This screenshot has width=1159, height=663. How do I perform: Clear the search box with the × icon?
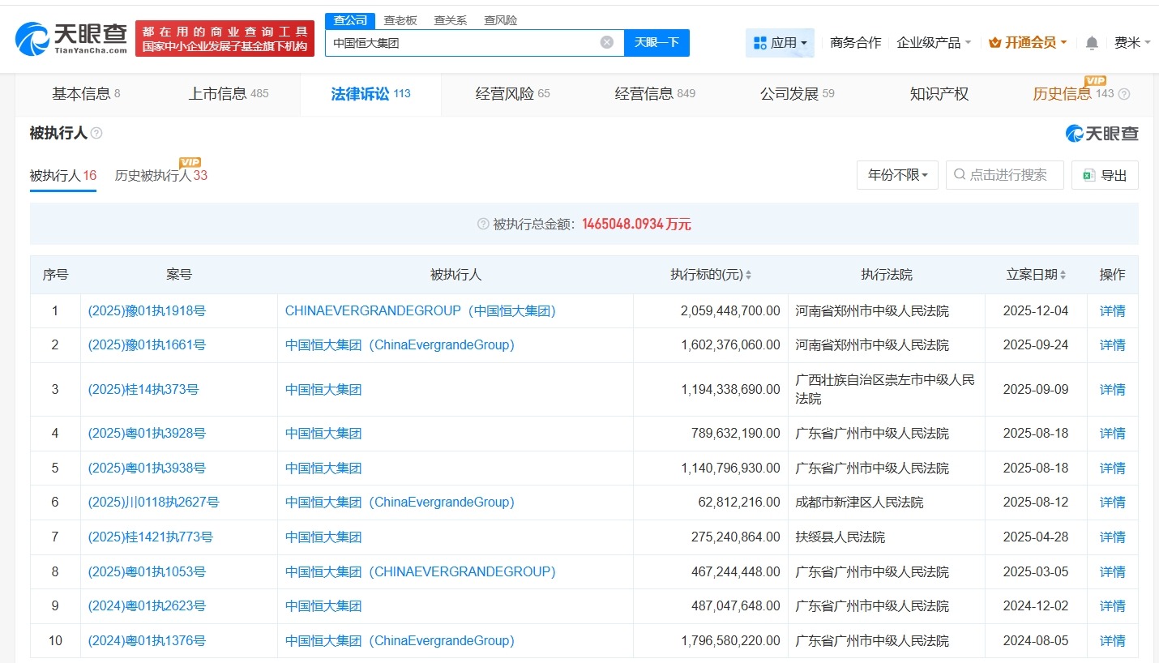point(606,41)
